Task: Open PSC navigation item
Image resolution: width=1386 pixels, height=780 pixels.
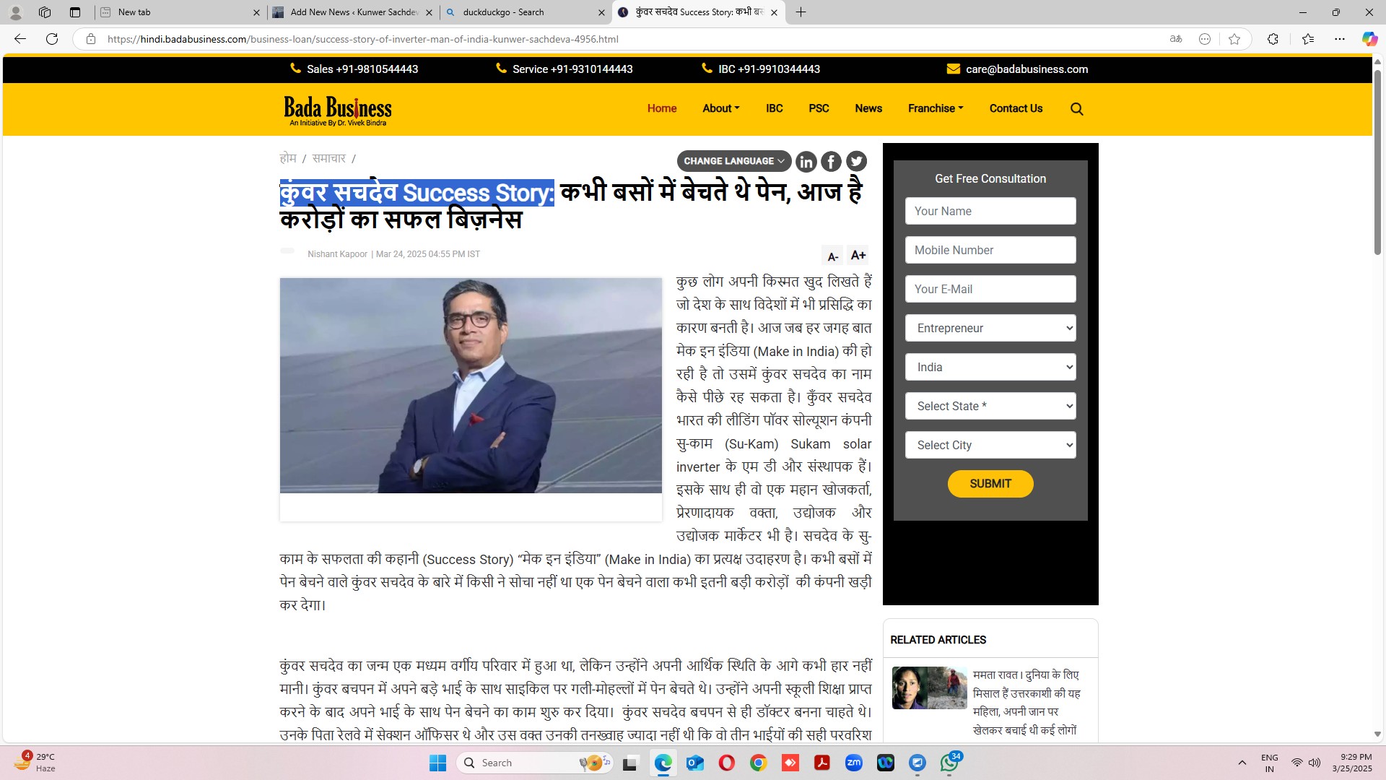Action: [819, 108]
